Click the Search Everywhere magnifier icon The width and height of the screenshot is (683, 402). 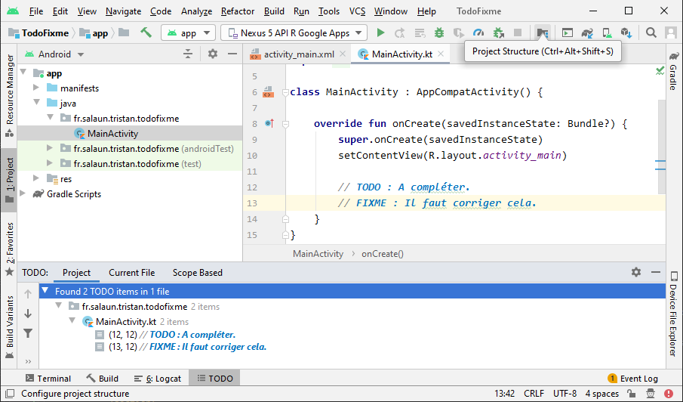(x=651, y=32)
